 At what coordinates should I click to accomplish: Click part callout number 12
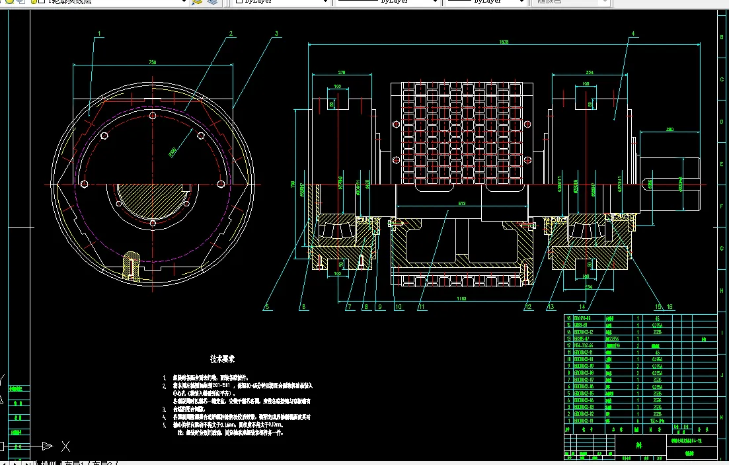[527, 307]
